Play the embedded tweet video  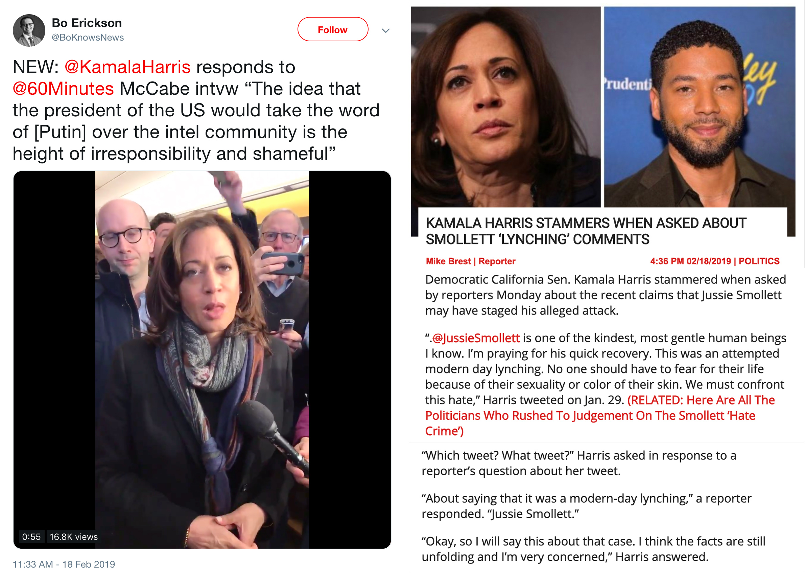pos(202,360)
